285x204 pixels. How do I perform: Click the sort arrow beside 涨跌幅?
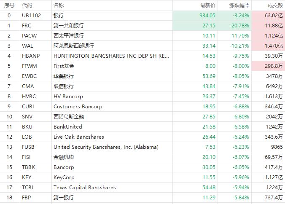pyautogui.click(x=247, y=5)
